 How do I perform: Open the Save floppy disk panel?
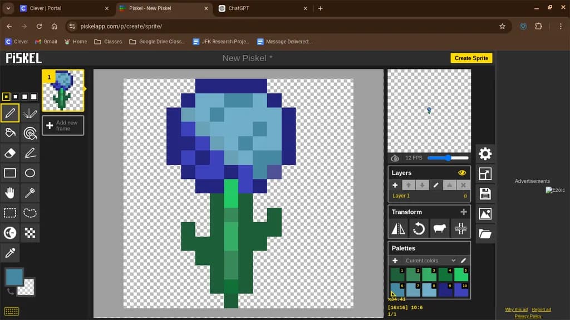pos(485,194)
